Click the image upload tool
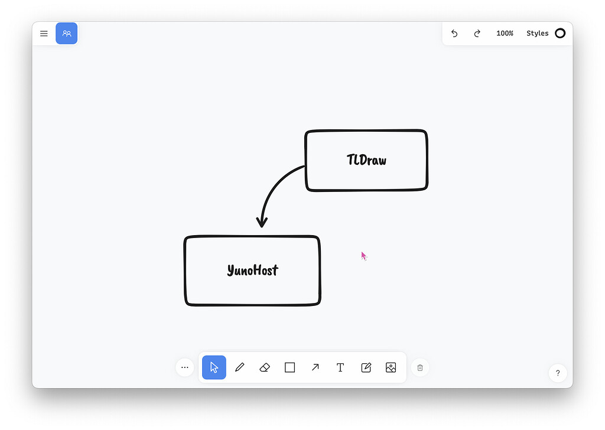Image resolution: width=605 pixels, height=430 pixels. (391, 367)
